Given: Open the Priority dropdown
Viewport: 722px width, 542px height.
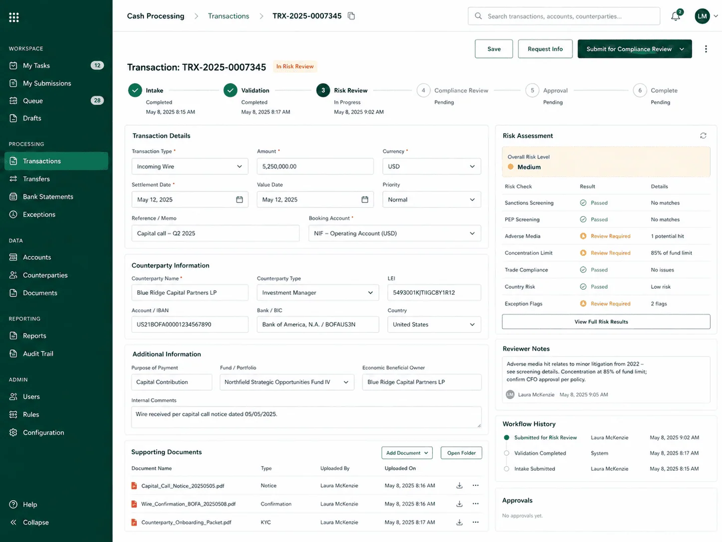Looking at the screenshot, I should (432, 199).
